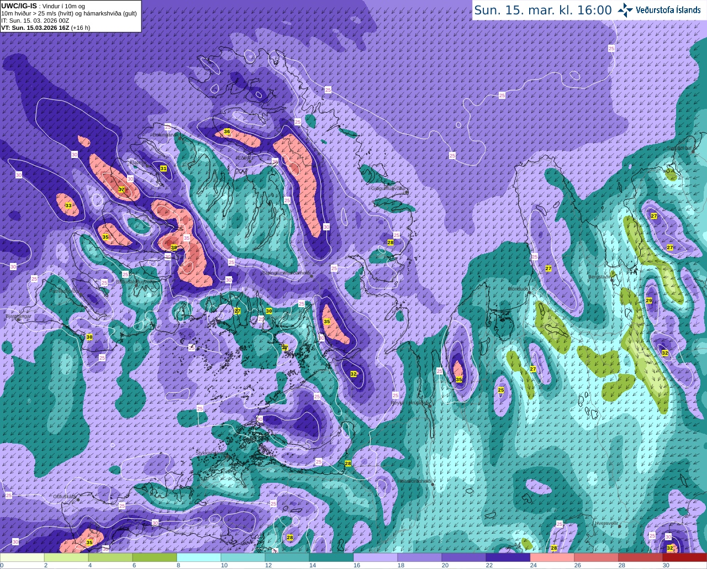Click the Bolungarvík station label
707x569 pixels.
tap(165, 134)
